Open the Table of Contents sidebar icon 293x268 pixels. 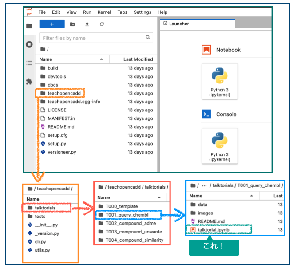[x=29, y=63]
